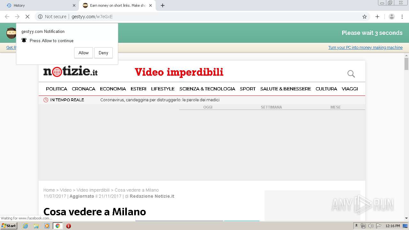
Task: Read the Coronavirus candeggina headline
Action: (x=160, y=100)
